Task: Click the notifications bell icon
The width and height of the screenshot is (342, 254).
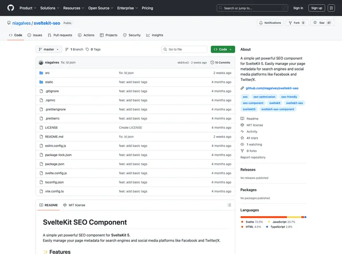Action: pos(261,23)
